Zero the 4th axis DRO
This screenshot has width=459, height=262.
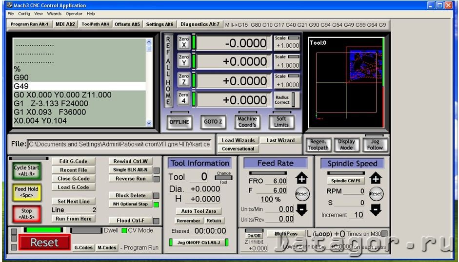[x=183, y=98]
